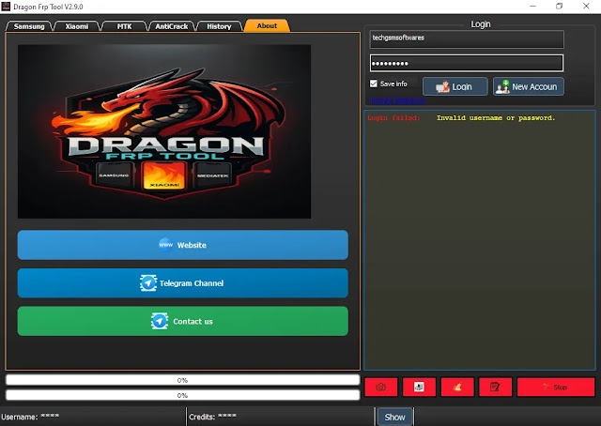Select the MTK tab
Screen dimensions: 601x426
click(x=124, y=26)
